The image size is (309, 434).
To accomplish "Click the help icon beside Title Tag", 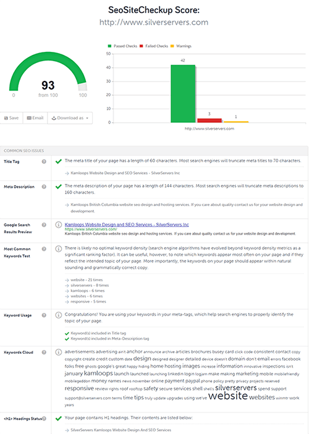I will click(x=44, y=162).
